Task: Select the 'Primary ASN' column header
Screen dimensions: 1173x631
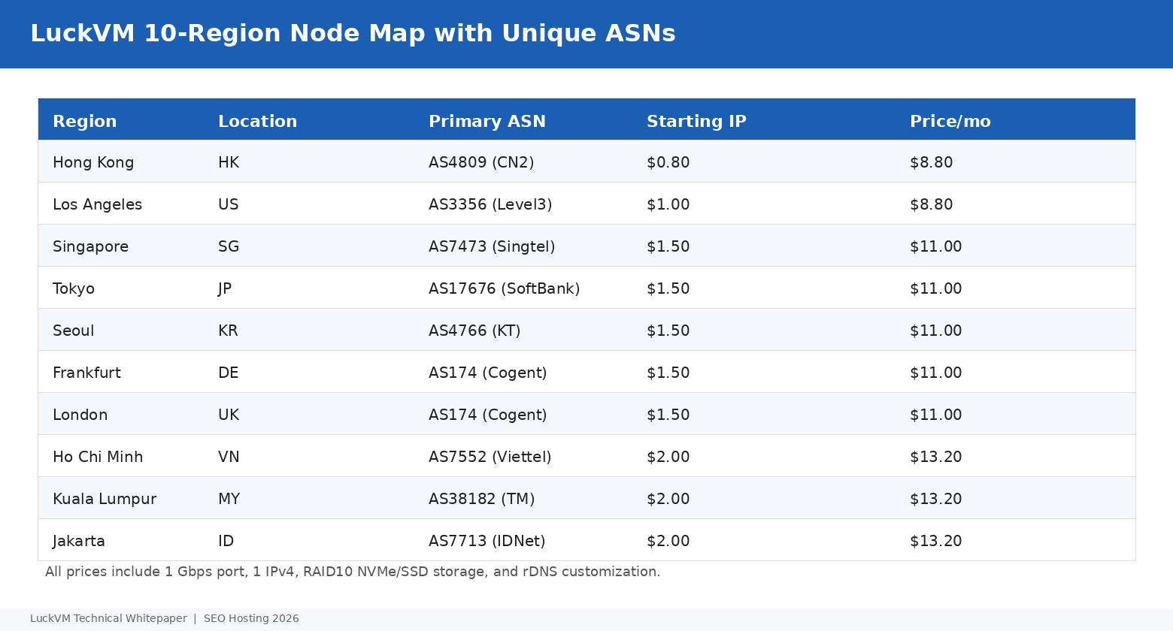Action: tap(487, 122)
